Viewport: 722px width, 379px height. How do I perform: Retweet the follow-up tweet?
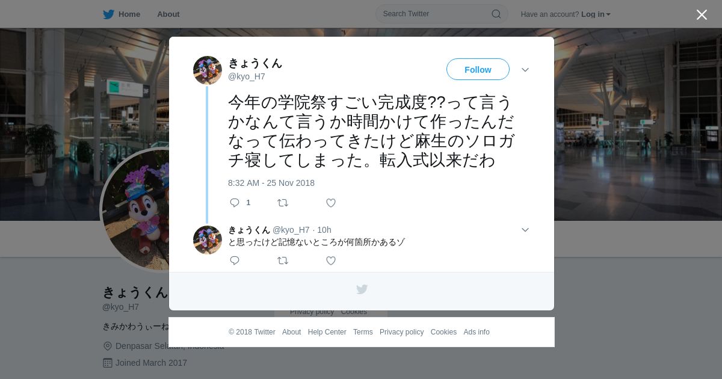tap(283, 260)
